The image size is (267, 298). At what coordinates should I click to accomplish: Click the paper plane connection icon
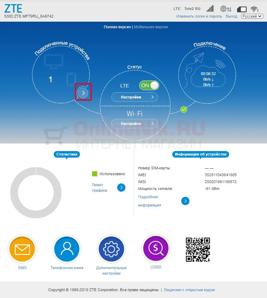click(x=198, y=57)
